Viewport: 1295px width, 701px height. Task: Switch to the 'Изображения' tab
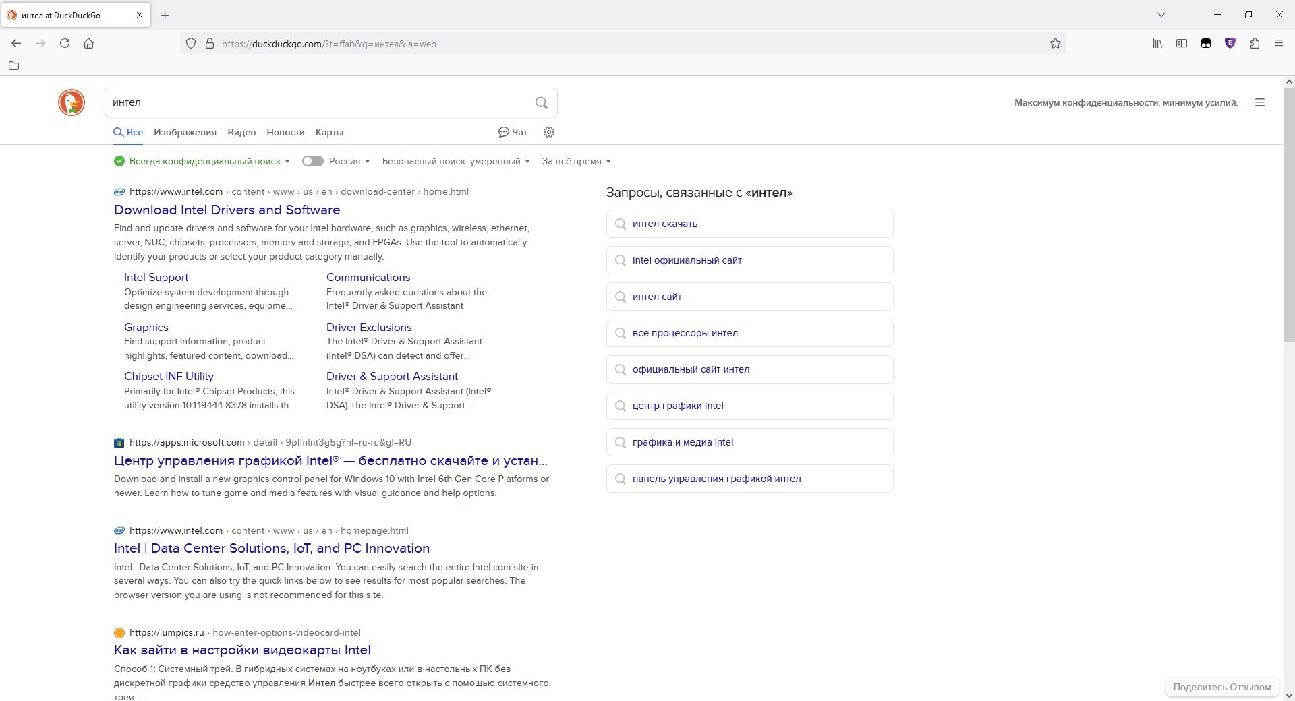[185, 132]
